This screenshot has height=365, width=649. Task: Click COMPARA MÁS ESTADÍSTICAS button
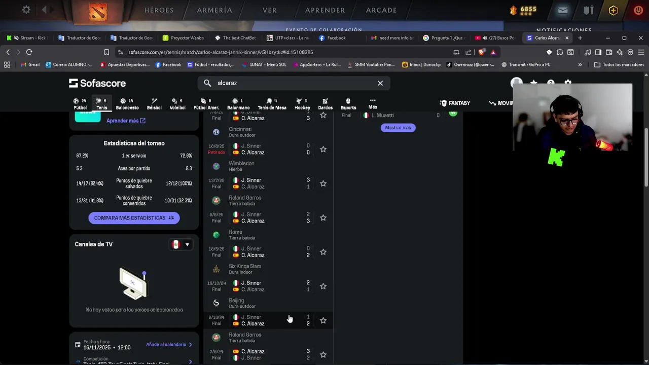(x=134, y=218)
